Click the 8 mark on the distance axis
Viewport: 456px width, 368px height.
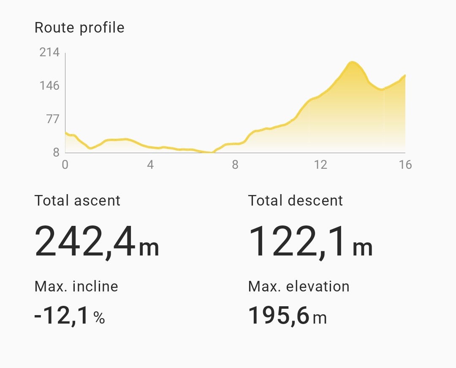click(x=235, y=165)
